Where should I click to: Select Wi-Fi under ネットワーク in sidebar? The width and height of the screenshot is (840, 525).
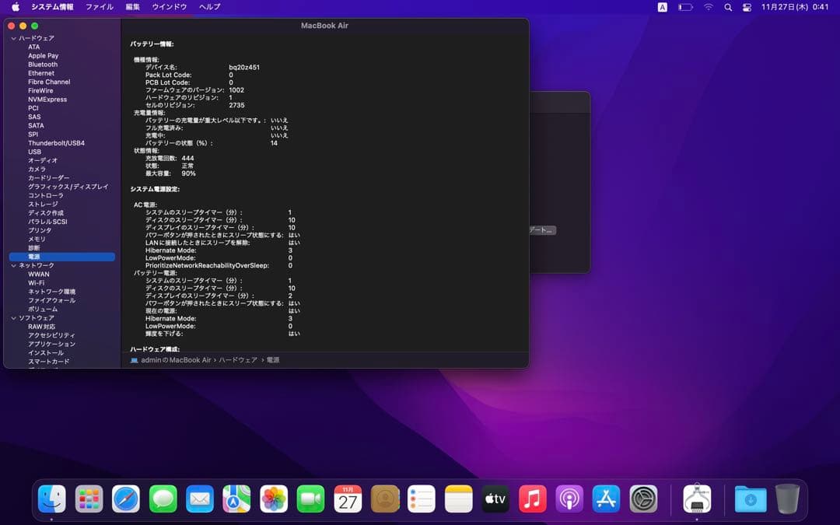coord(37,283)
